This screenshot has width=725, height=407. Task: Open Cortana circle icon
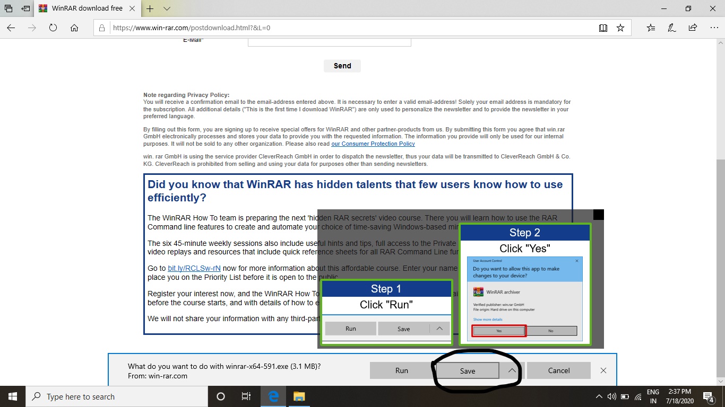click(x=221, y=396)
